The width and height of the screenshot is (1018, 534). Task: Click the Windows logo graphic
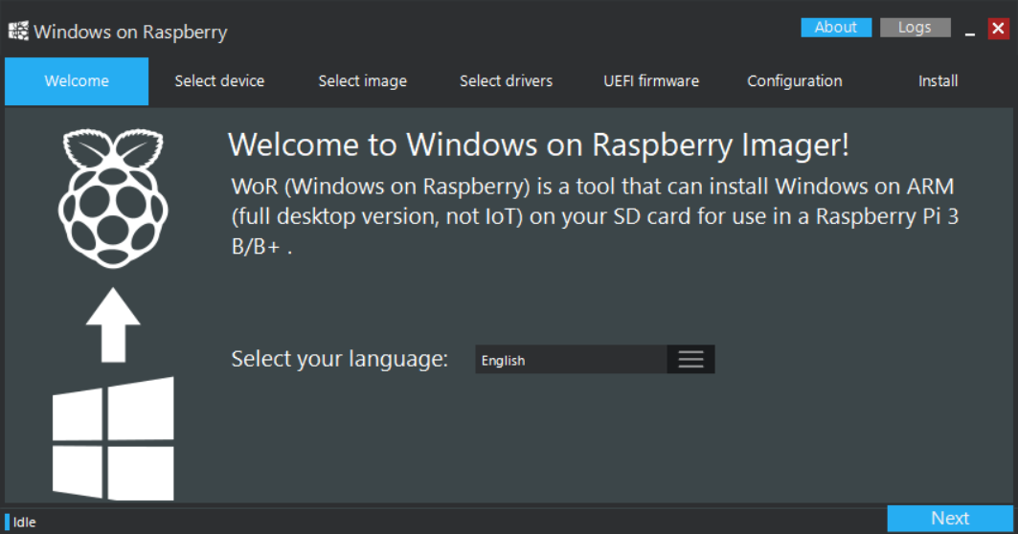pyautogui.click(x=113, y=438)
